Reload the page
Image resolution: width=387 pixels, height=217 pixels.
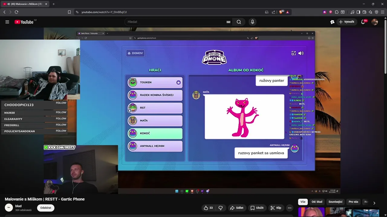[16, 12]
